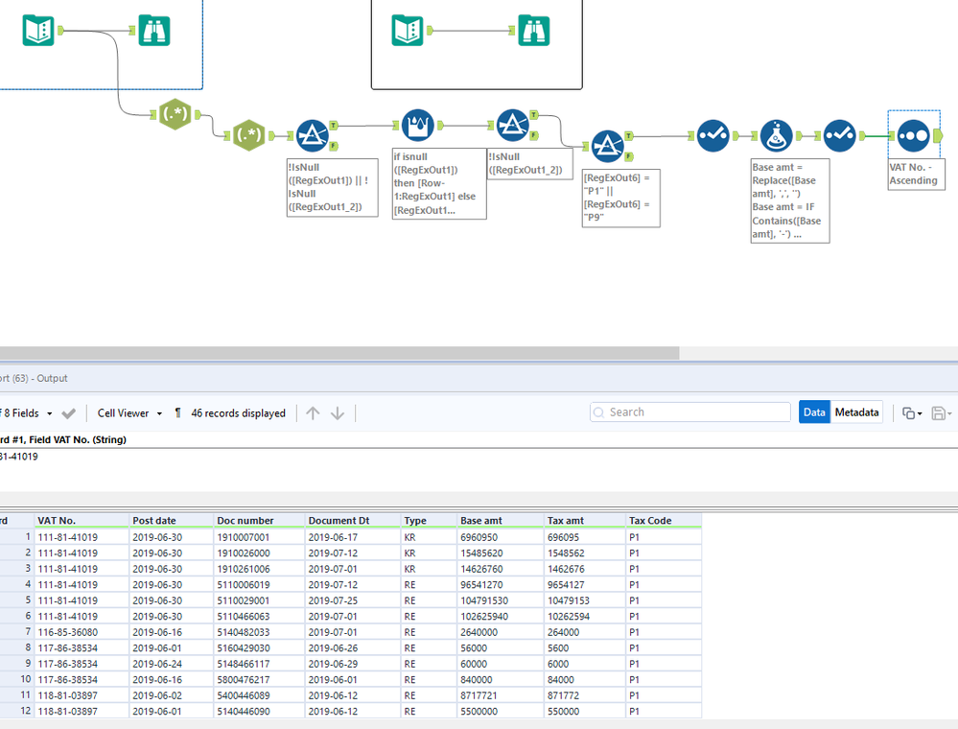Click the VAT No. column header
The image size is (958, 729).
[x=82, y=521]
